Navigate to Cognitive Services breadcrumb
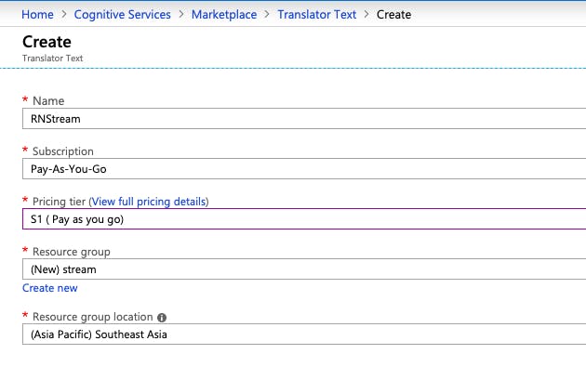Screen dimensions: 586x380 [x=123, y=15]
